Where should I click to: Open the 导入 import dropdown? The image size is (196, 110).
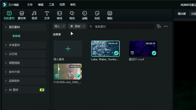[x=59, y=26]
